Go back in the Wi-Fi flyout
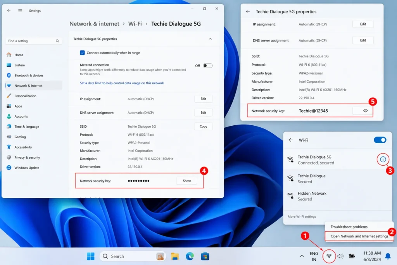397x265 pixels. [291, 140]
